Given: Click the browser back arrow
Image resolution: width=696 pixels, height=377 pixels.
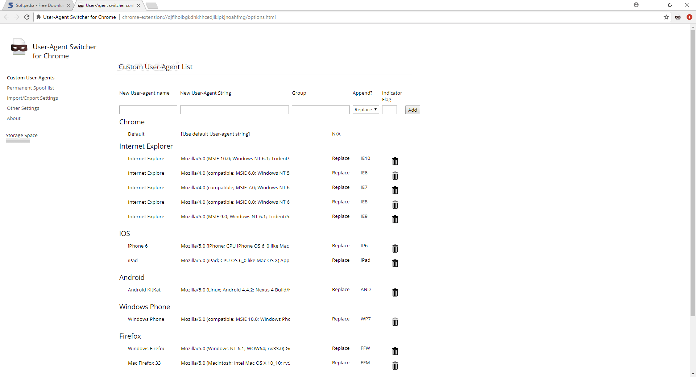Looking at the screenshot, I should [x=7, y=17].
